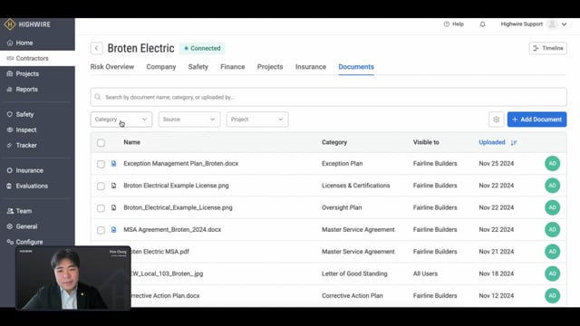The image size is (580, 326).
Task: Switch to the Risk Overview tab
Action: 112,67
